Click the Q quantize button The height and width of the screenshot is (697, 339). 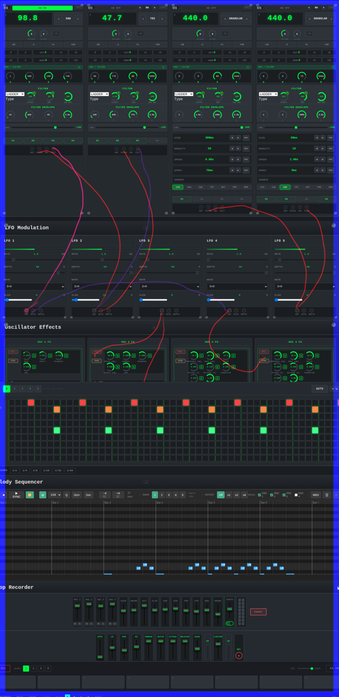67,495
